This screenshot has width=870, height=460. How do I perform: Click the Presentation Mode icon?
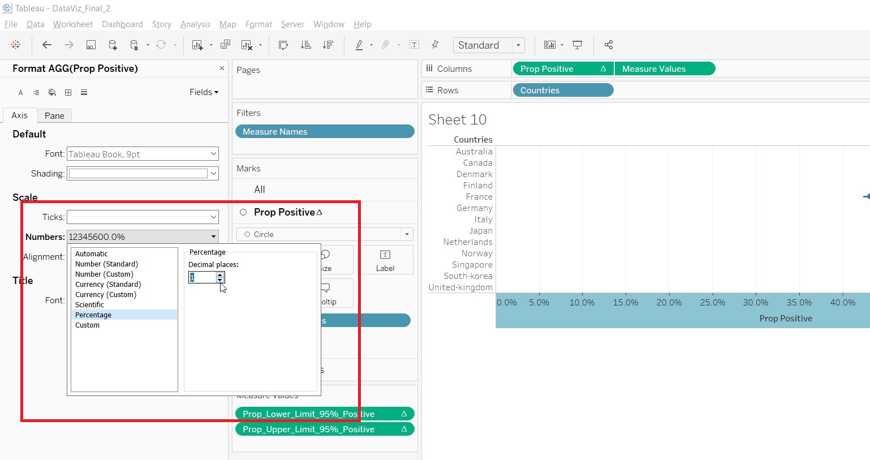click(577, 45)
